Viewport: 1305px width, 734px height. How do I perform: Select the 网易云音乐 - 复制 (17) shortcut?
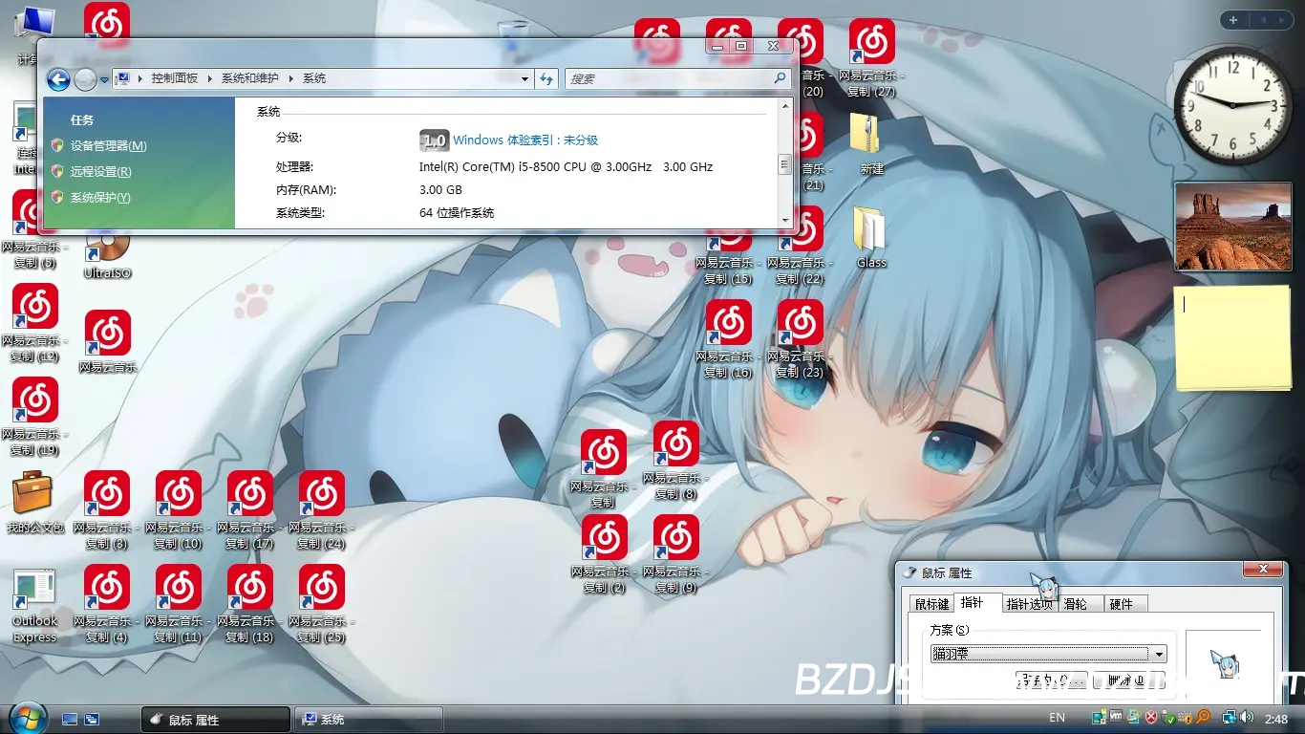[250, 510]
